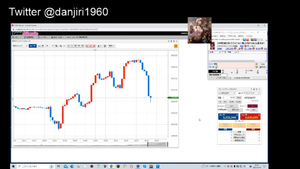The height and width of the screenshot is (169, 300).
Task: Click the third pink indicator tool icon
Action: point(94,46)
